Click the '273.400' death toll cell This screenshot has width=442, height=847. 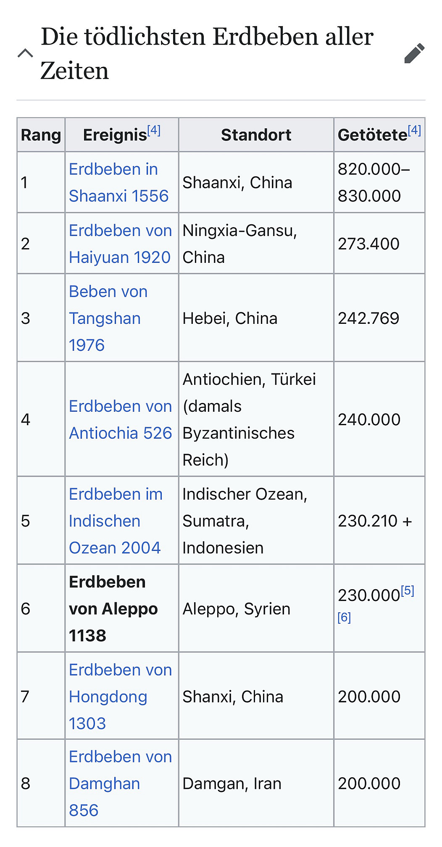pos(368,244)
